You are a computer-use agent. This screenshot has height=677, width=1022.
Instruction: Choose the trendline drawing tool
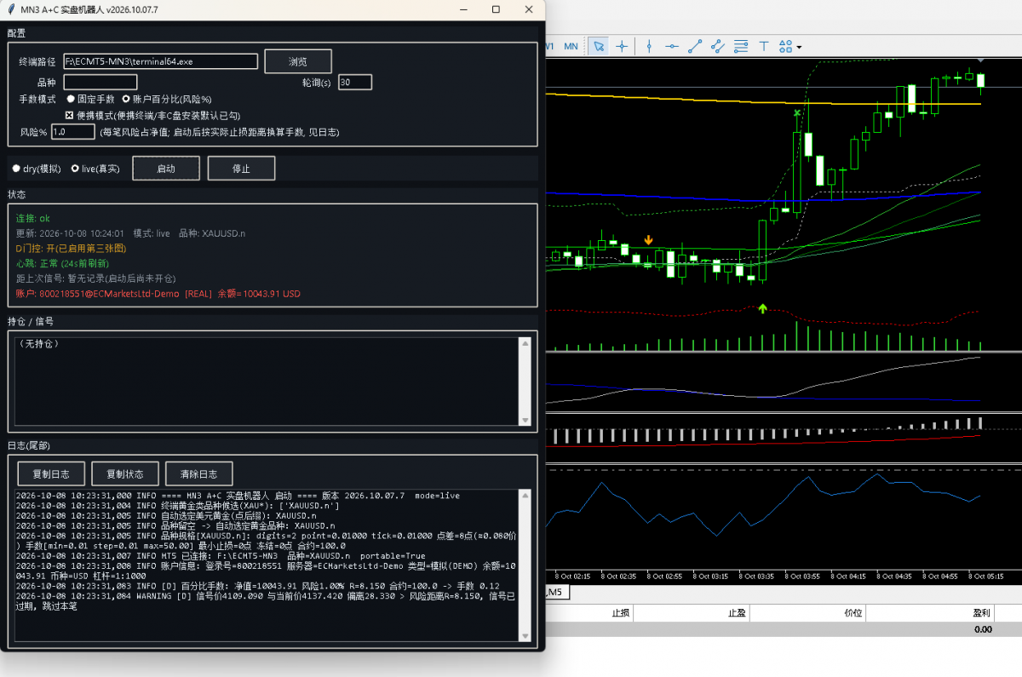point(695,46)
